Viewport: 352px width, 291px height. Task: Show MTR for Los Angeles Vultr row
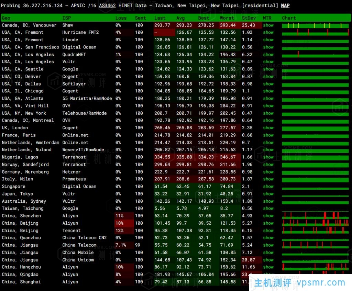tap(268, 61)
